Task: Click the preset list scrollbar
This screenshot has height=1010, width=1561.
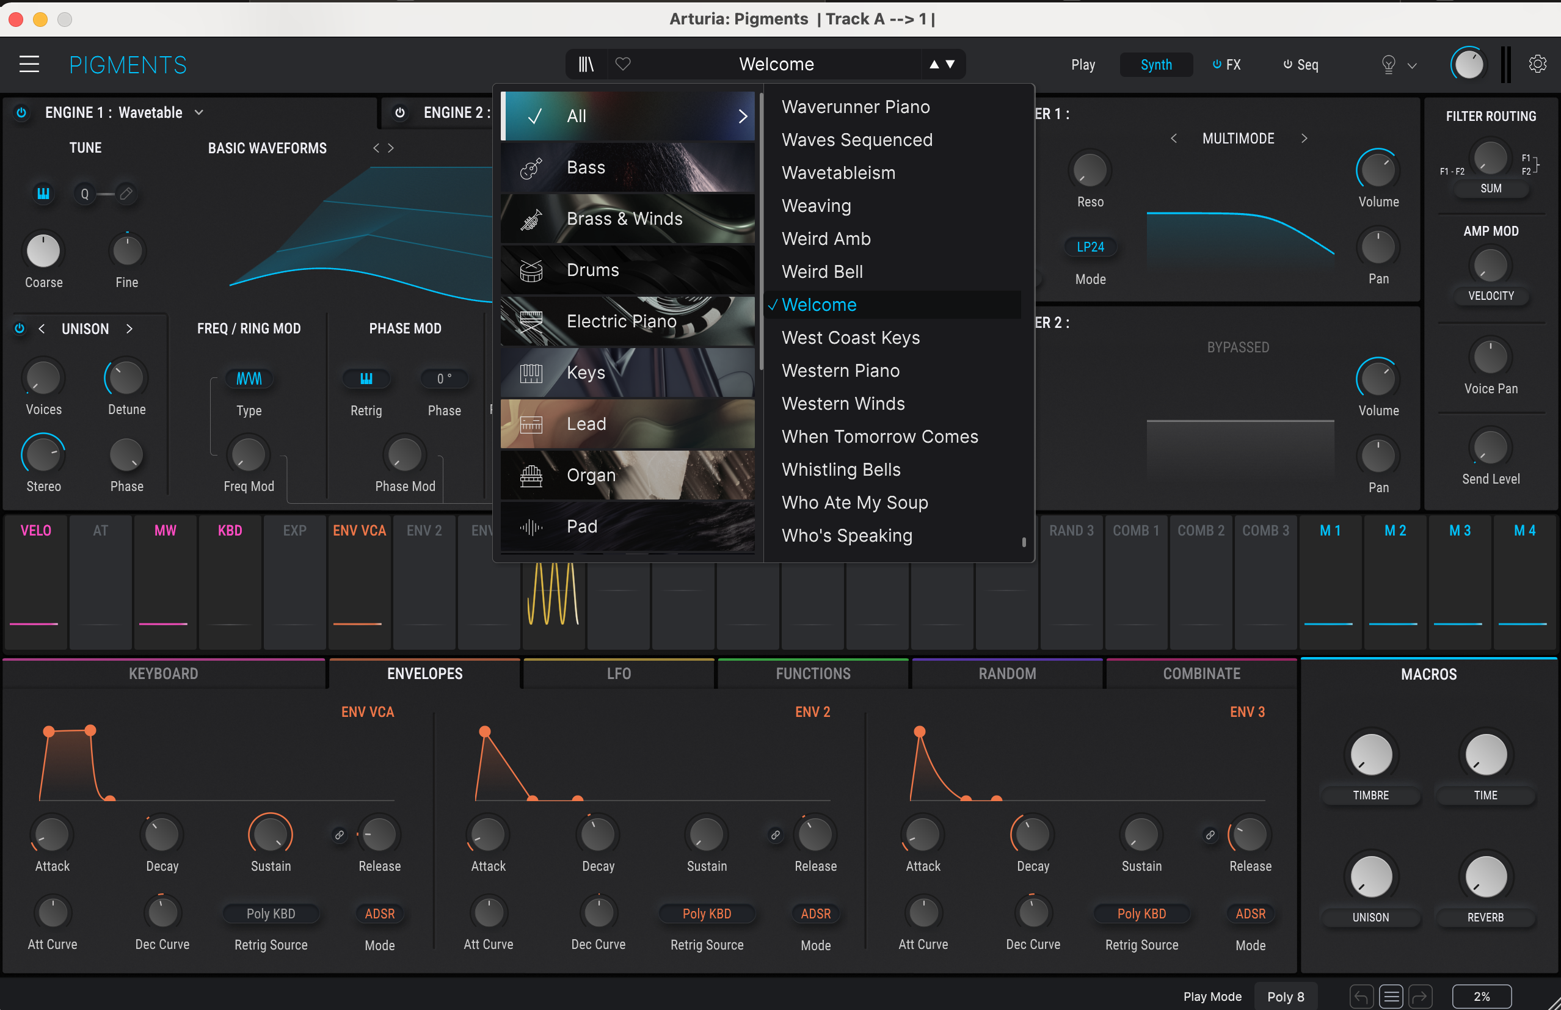Action: tap(1023, 542)
